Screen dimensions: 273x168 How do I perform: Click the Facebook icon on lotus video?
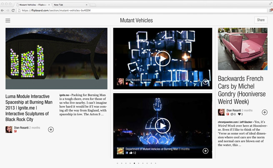127,153
